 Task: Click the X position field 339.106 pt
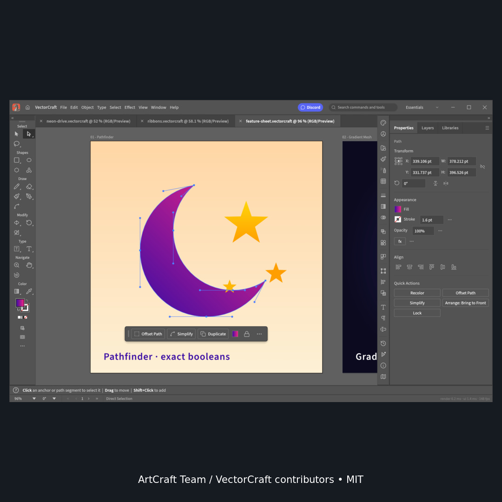click(x=425, y=161)
